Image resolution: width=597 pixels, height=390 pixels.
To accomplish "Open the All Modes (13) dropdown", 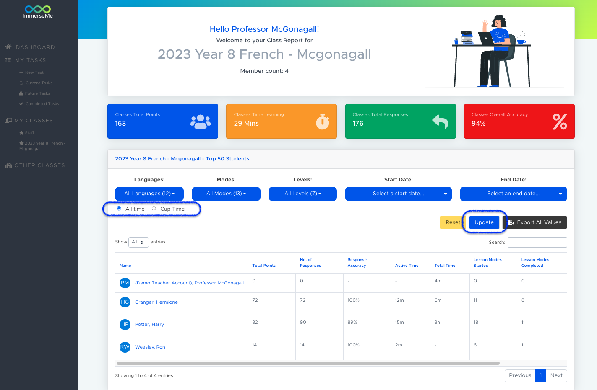I will [226, 194].
